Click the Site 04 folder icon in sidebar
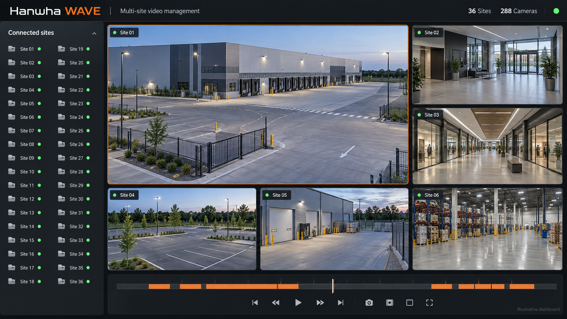The width and height of the screenshot is (567, 319). pyautogui.click(x=12, y=90)
